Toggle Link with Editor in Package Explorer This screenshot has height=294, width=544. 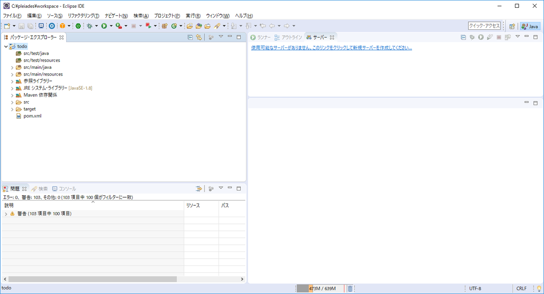199,37
